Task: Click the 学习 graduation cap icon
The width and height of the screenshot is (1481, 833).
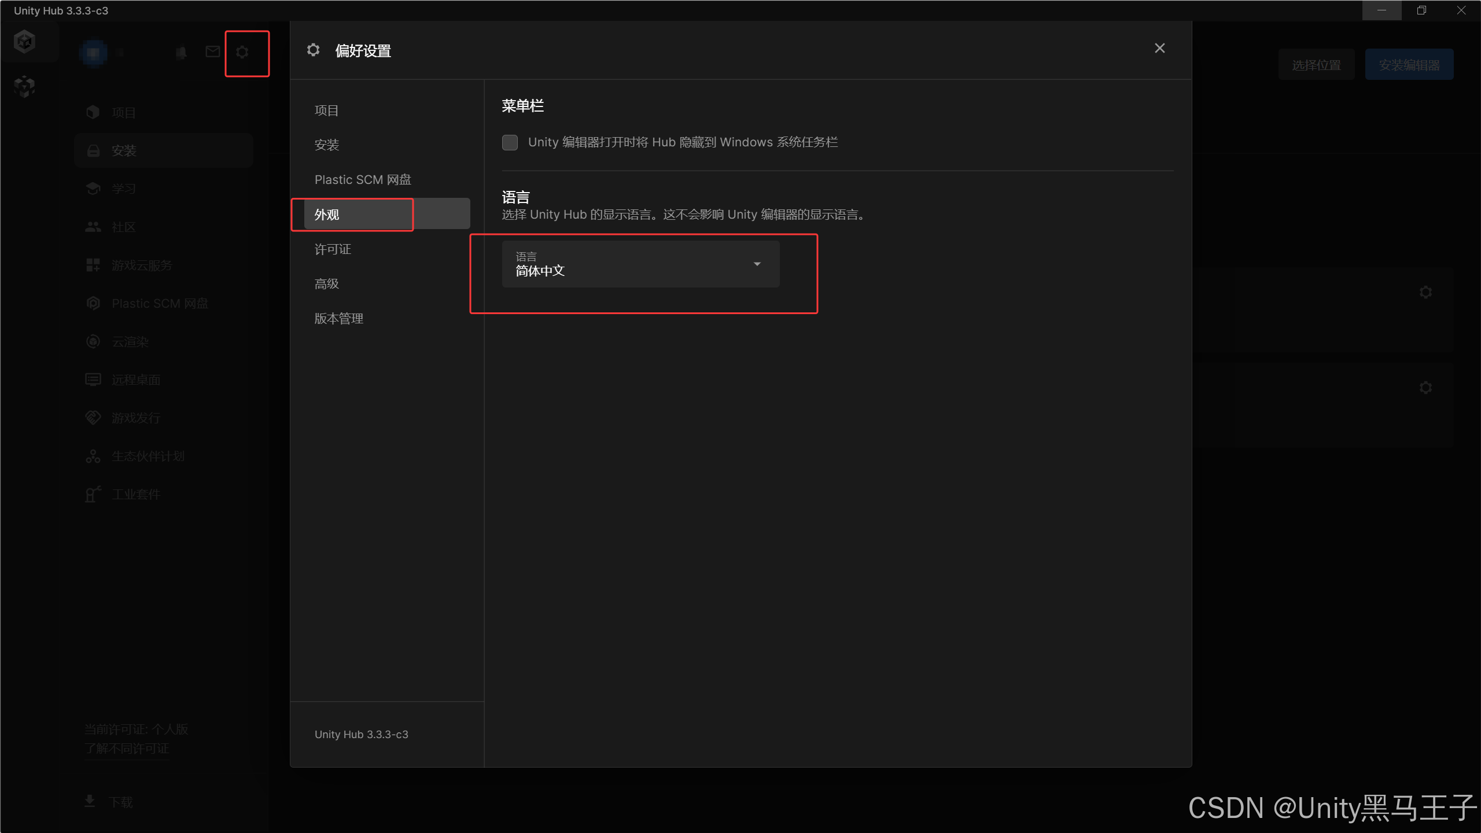Action: point(93,189)
